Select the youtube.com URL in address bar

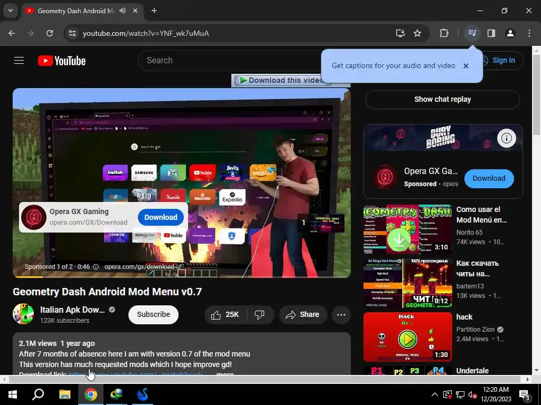tap(146, 33)
